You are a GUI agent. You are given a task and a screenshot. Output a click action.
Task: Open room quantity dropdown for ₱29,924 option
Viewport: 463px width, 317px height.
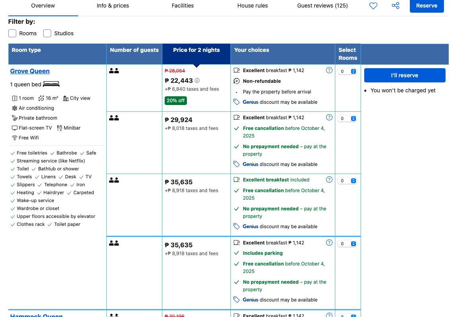coord(348,118)
